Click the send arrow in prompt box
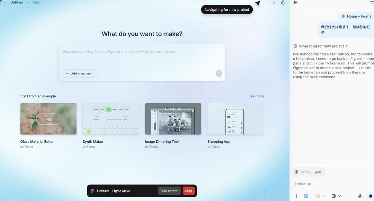The height and width of the screenshot is (201, 374). point(219,73)
